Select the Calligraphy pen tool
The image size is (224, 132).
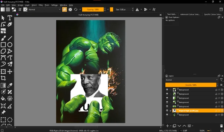pyautogui.click(x=10, y=24)
